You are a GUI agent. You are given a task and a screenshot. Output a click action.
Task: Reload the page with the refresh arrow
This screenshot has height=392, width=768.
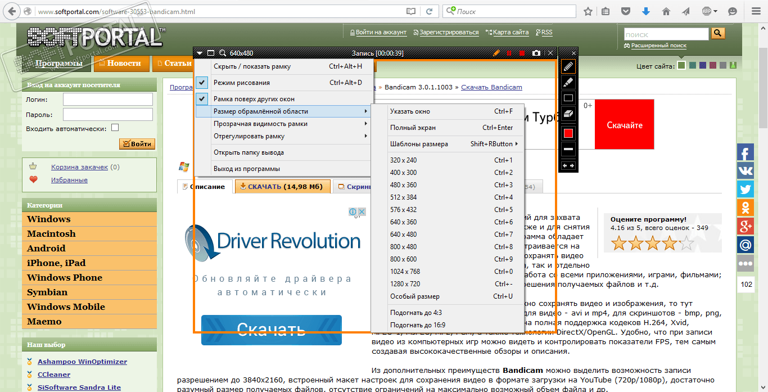(429, 11)
